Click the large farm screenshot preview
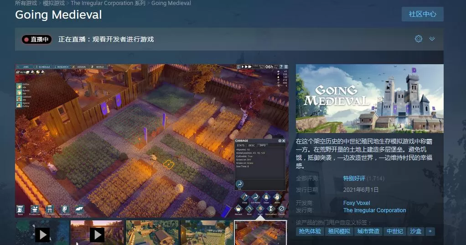The width and height of the screenshot is (466, 245). coord(151,141)
